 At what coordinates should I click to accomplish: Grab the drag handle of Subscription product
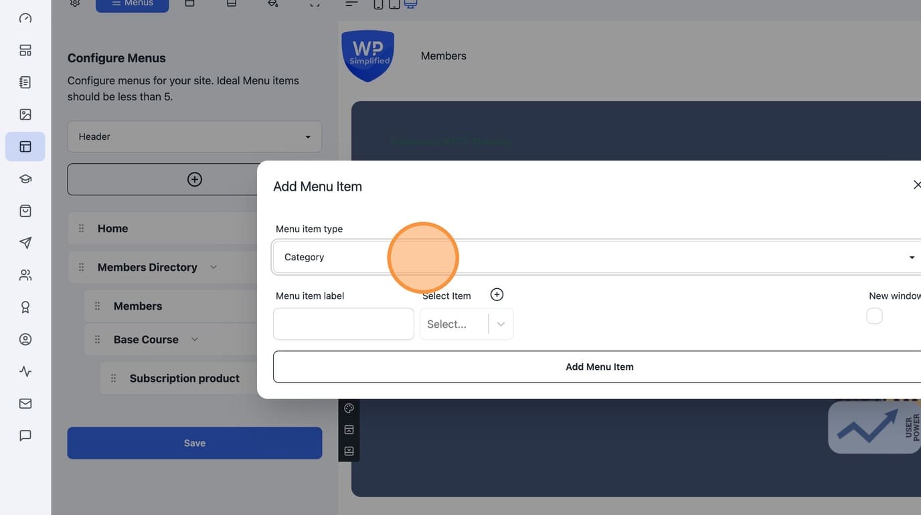113,378
